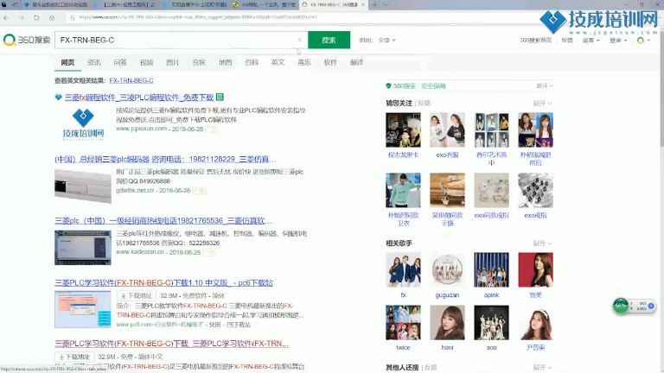Image resolution: width=664 pixels, height=373 pixels.
Task: Click the 360 circle avatar icon top right
Action: coord(641,41)
